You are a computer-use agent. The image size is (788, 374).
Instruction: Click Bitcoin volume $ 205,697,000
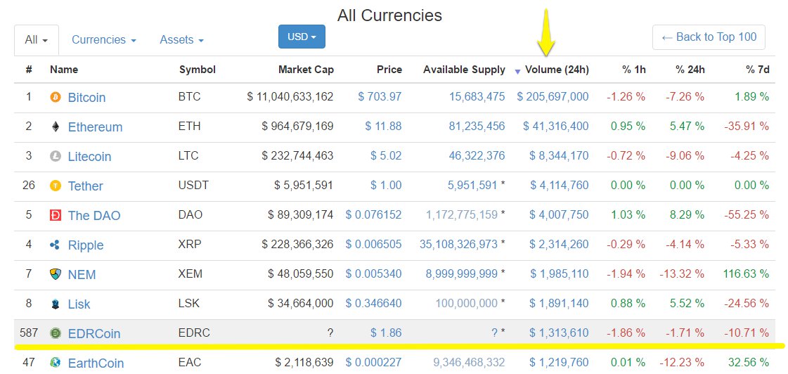click(x=553, y=96)
